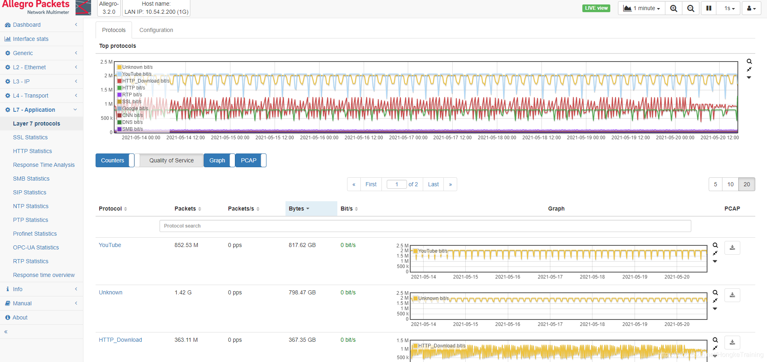Click the About info-circle icon

8,317
